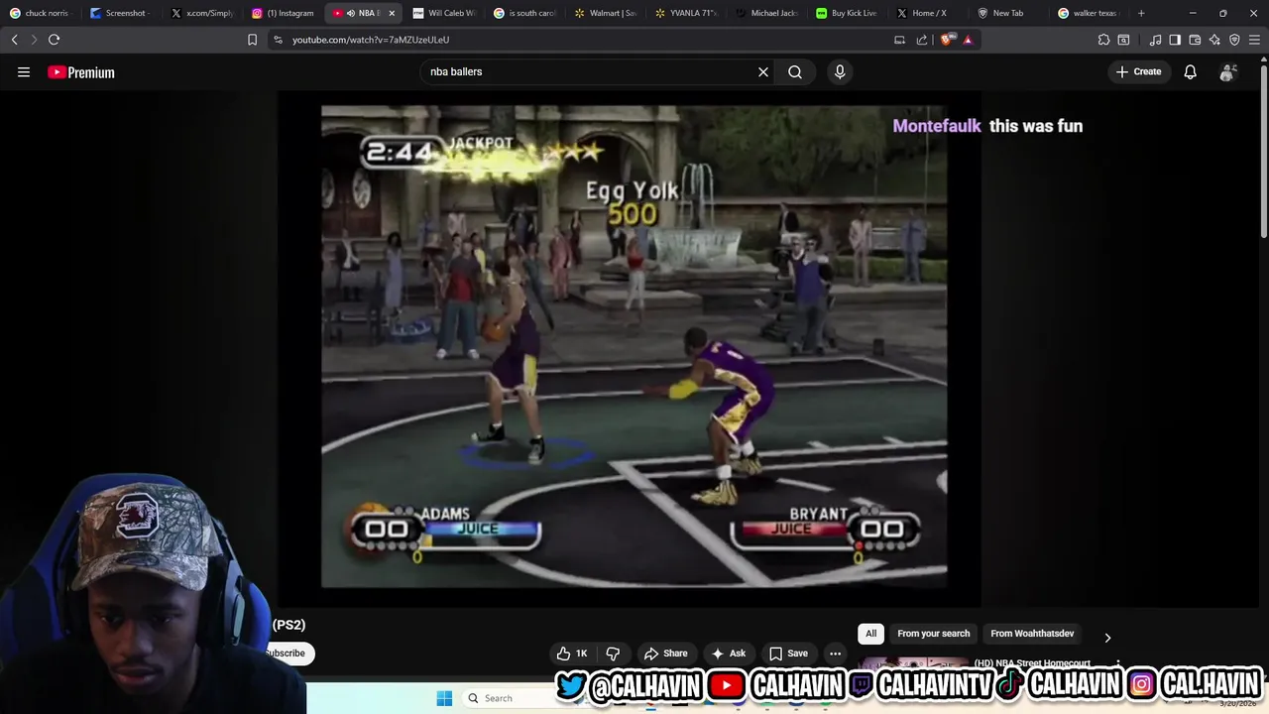
Task: Select the 'All' filter chip
Action: pyautogui.click(x=870, y=634)
